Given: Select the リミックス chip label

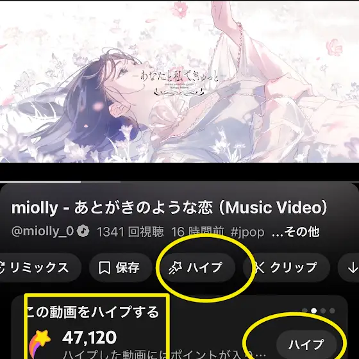Looking at the screenshot, I should pos(39,267).
